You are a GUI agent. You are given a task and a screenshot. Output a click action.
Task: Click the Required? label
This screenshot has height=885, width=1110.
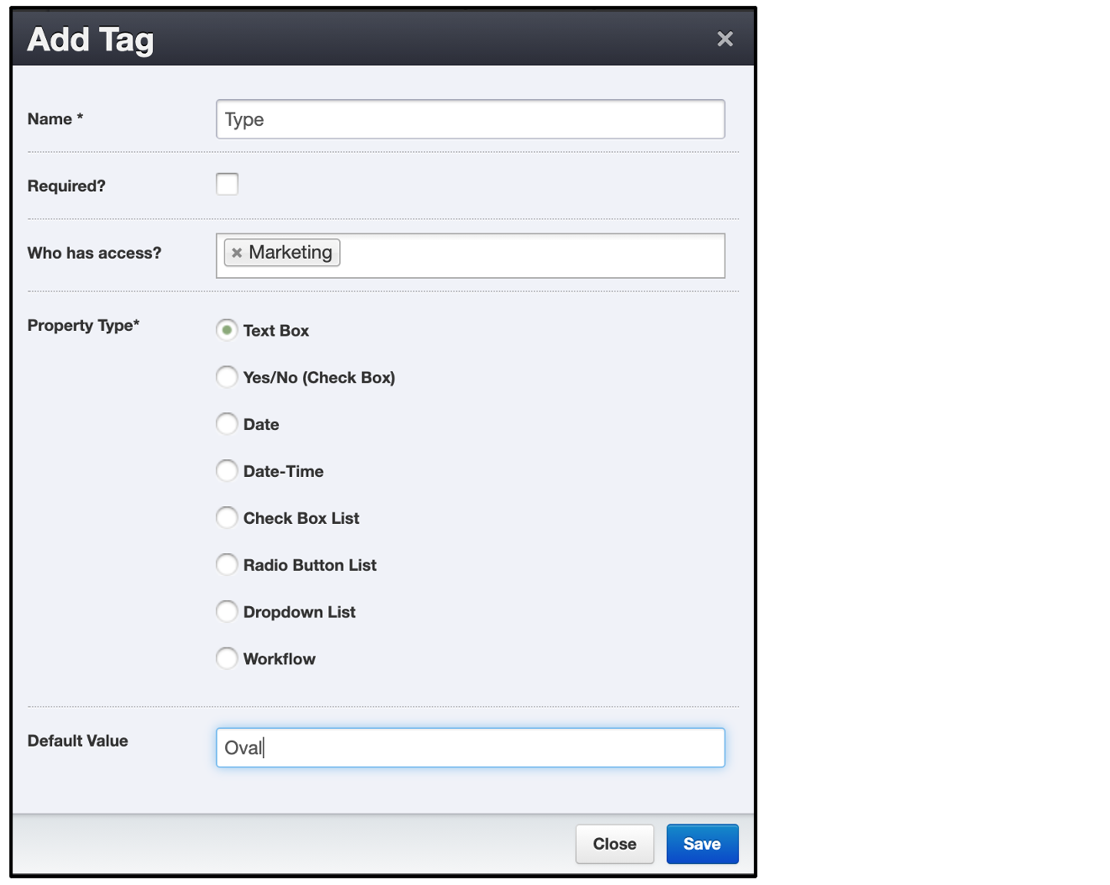[x=66, y=186]
